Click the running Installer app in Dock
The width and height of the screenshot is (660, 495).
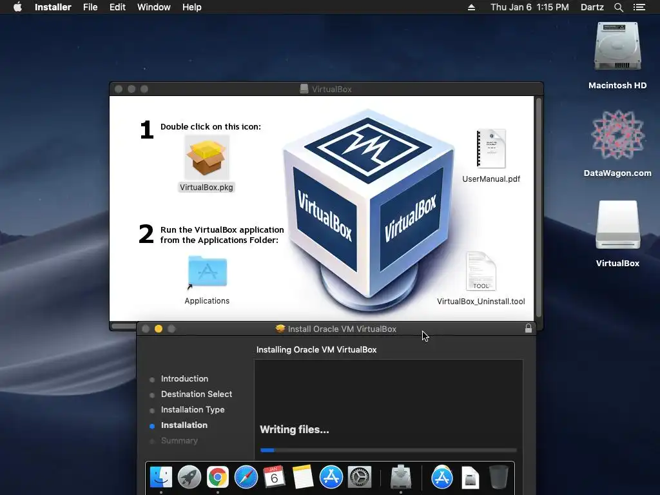tap(401, 477)
